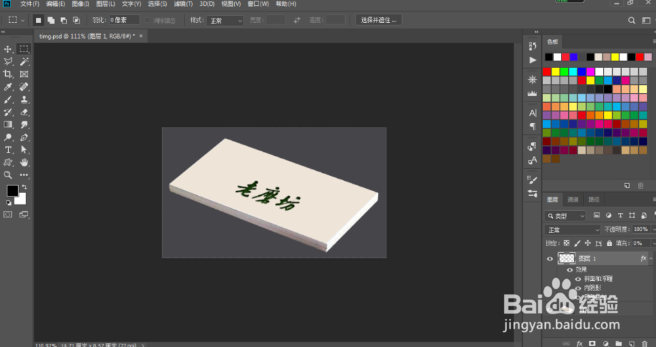Click the white background color swatch
656x347 pixels.
[22, 200]
